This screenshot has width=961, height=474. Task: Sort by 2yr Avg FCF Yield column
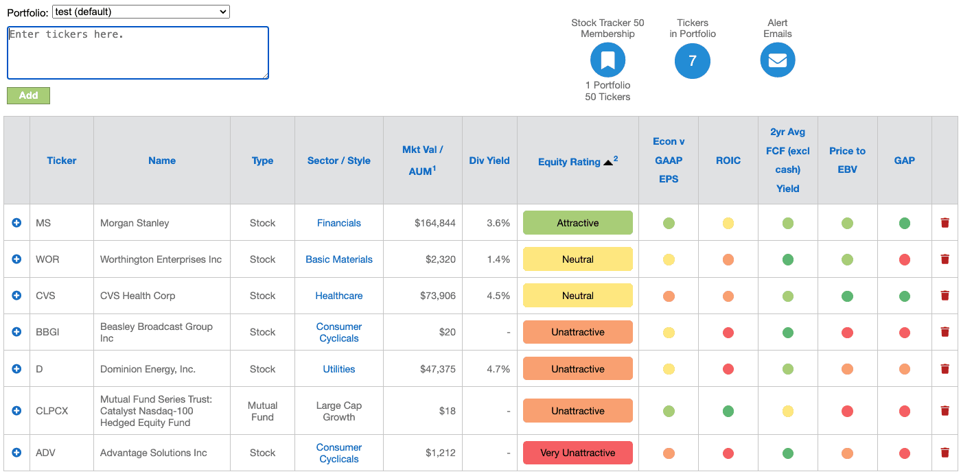(x=788, y=160)
